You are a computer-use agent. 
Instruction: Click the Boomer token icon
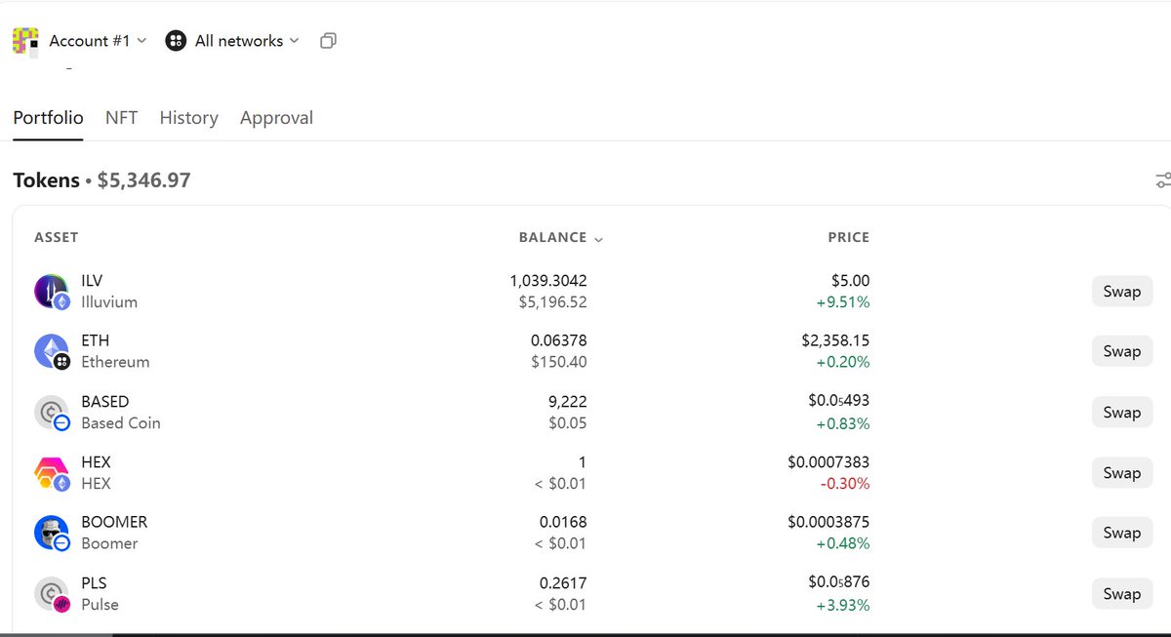tap(52, 533)
